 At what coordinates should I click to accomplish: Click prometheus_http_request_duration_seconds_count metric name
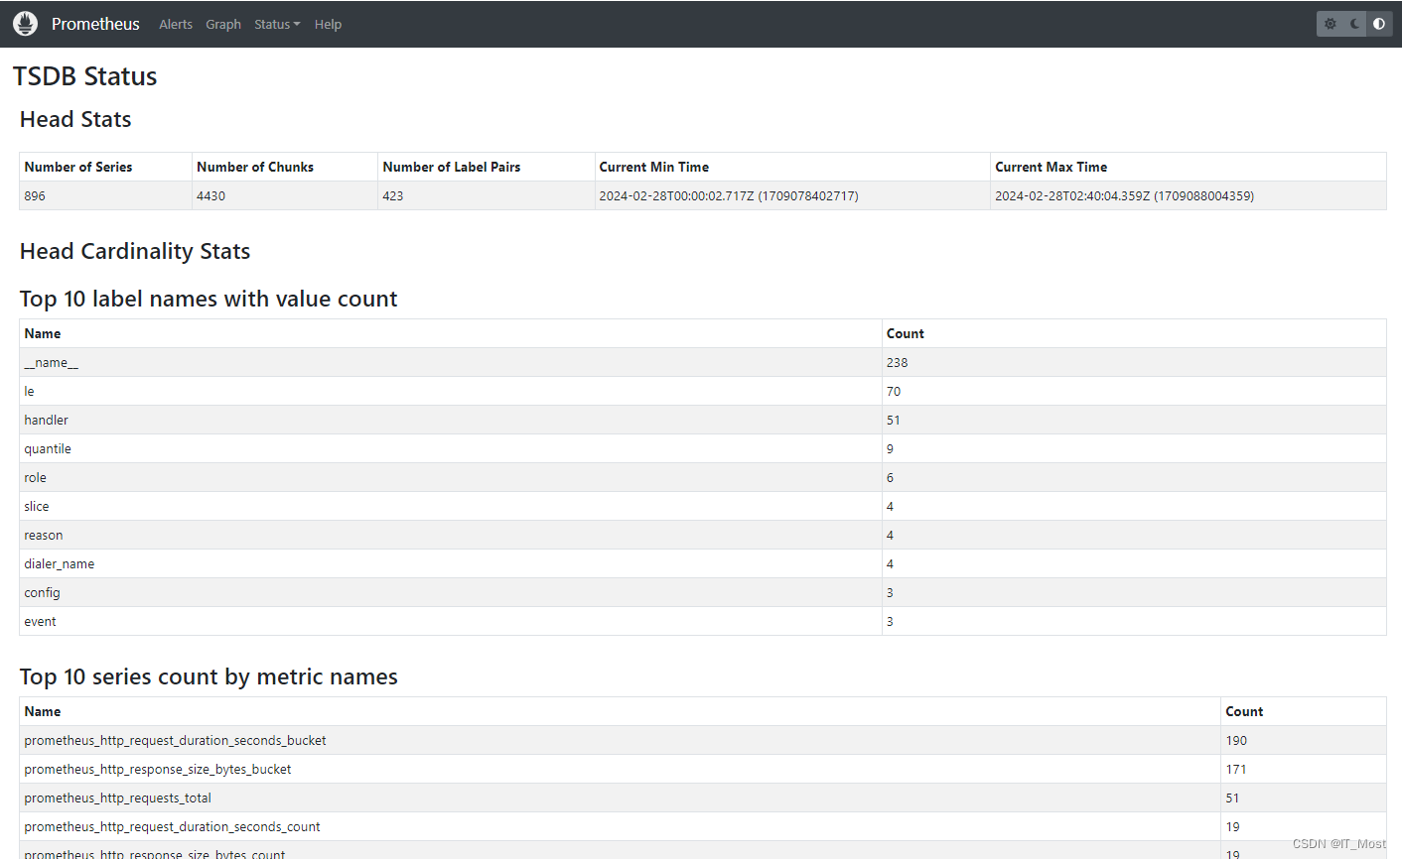173,826
